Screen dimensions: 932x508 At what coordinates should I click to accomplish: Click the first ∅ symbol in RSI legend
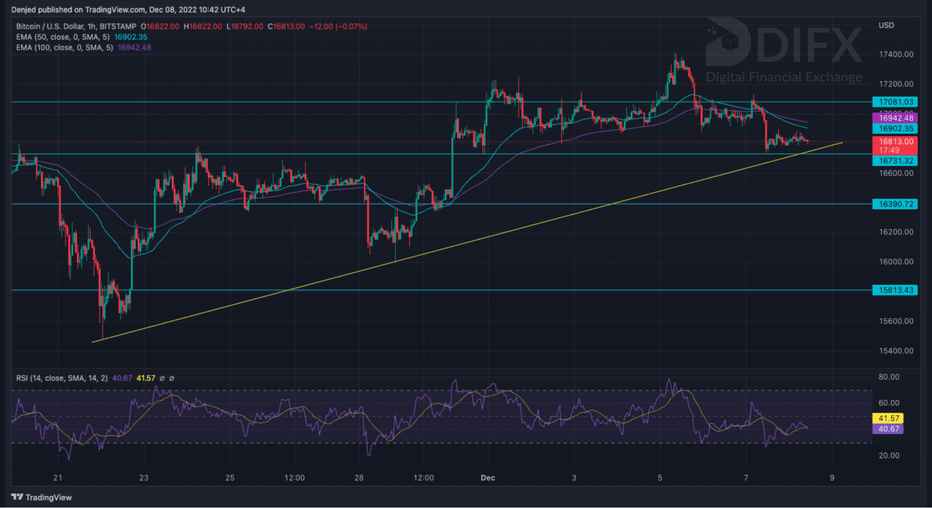coord(162,378)
